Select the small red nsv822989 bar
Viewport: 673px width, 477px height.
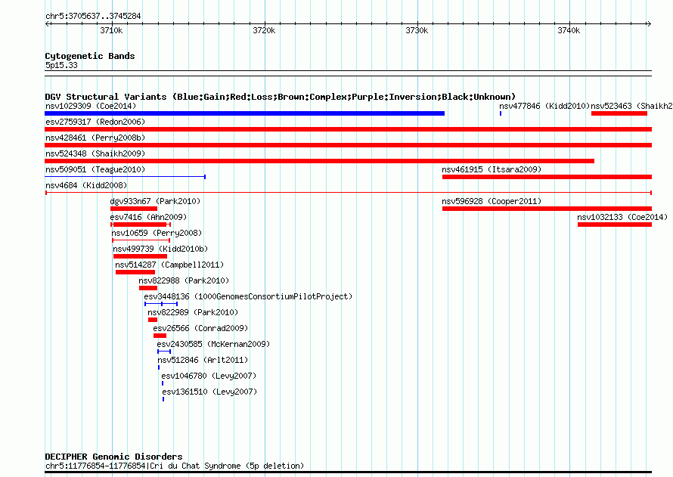152,320
